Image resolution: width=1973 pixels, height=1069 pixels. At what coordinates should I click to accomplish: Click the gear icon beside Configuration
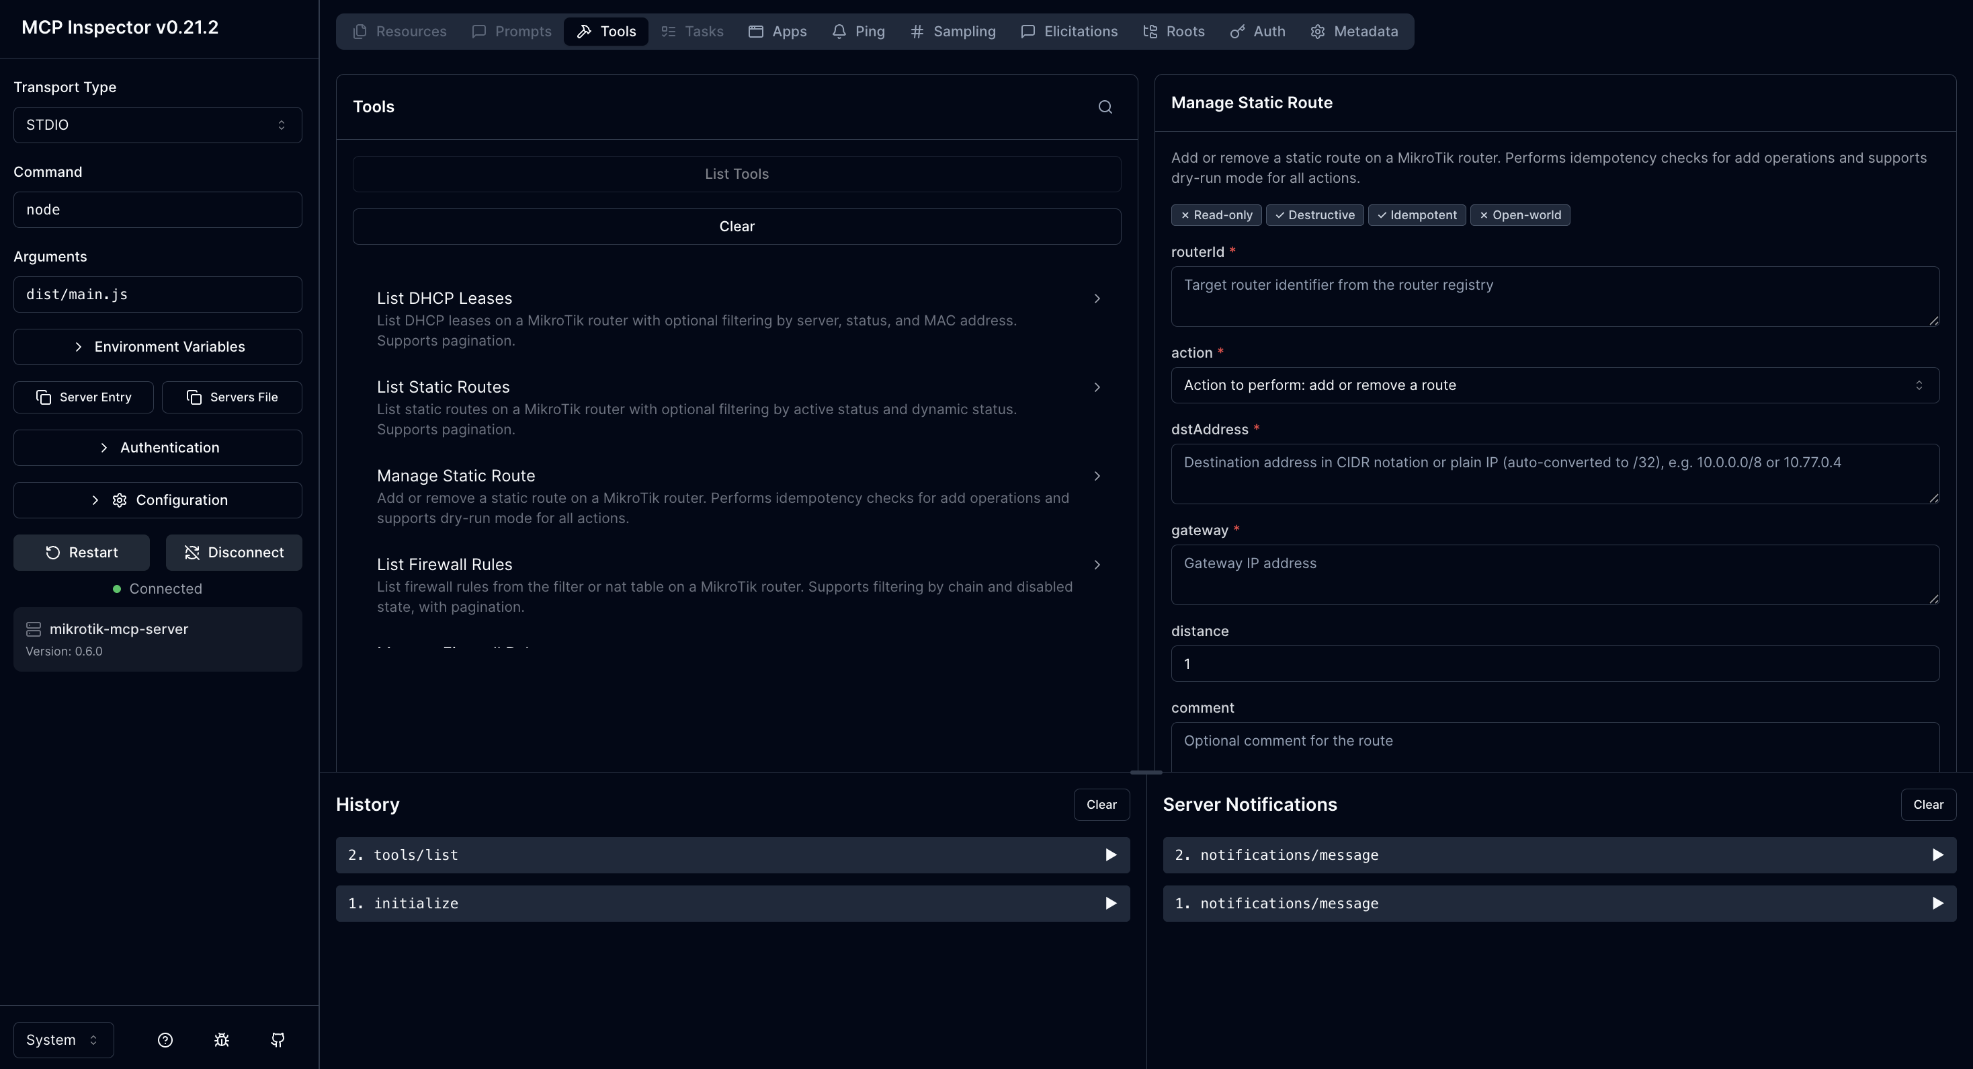click(x=120, y=500)
